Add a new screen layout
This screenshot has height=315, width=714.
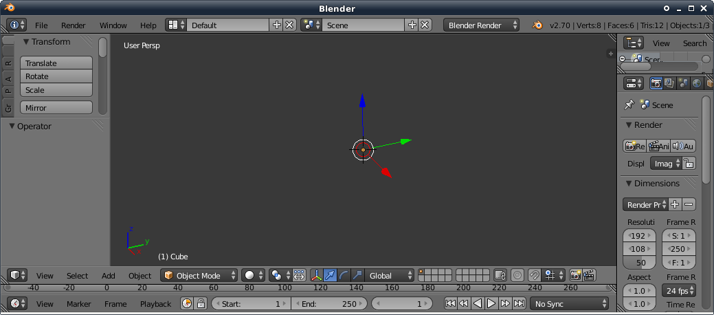coord(276,25)
